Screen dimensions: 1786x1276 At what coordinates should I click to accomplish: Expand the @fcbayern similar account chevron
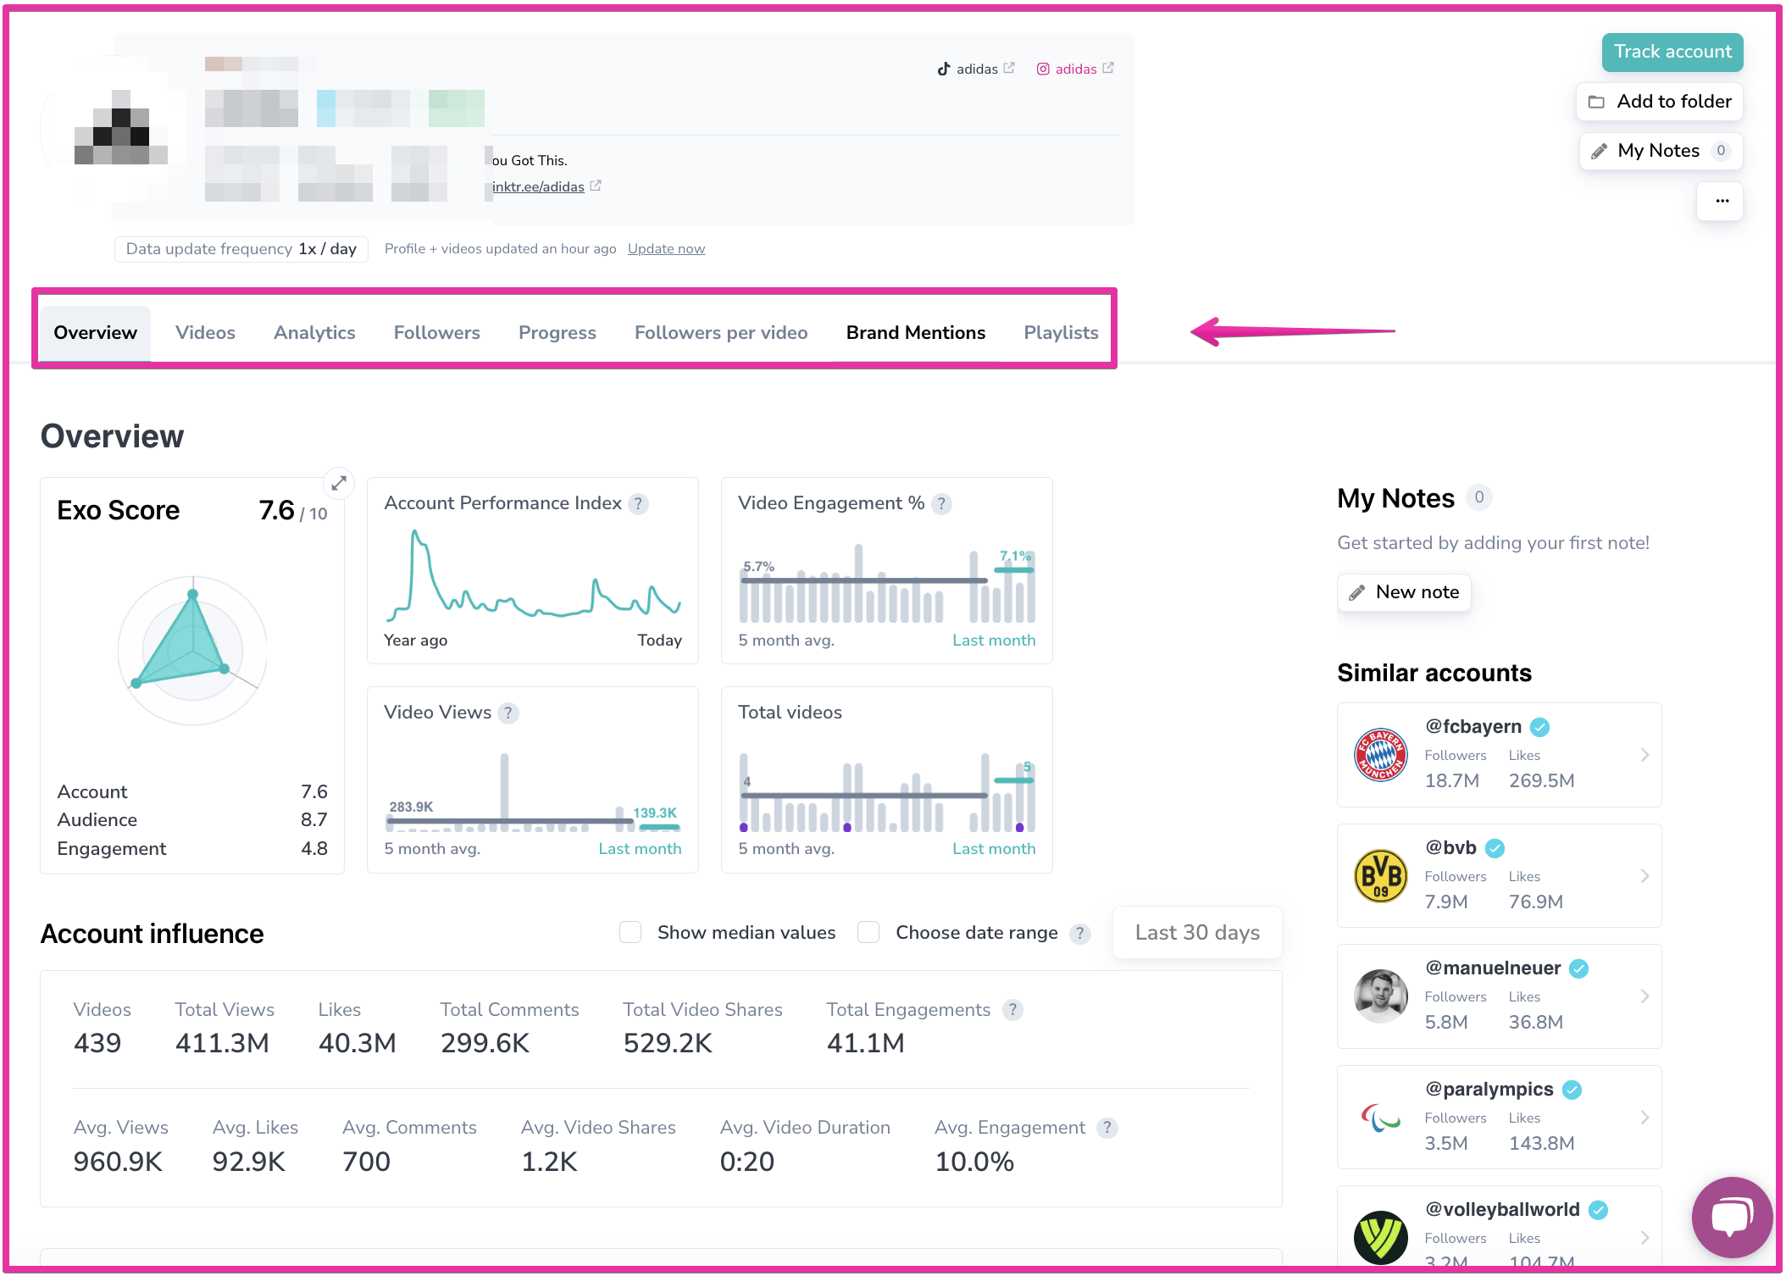[x=1644, y=755]
